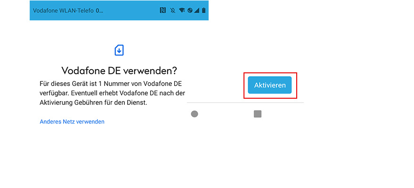Tap the Vodafone WLAN-Telefo carrier label
The image size is (414, 188).
63,10
